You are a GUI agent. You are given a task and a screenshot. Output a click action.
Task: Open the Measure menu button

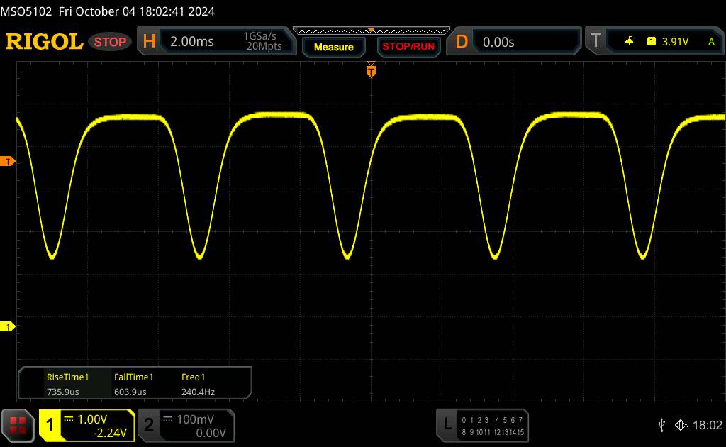tap(333, 47)
